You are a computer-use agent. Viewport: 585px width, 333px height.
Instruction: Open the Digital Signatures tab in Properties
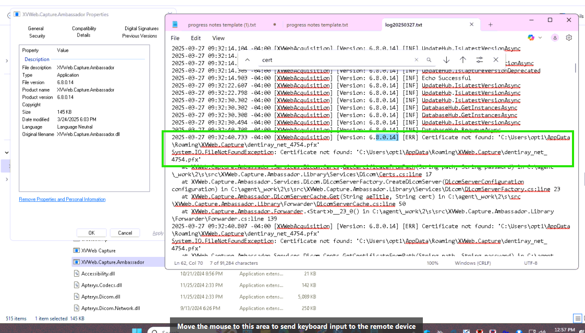click(141, 28)
